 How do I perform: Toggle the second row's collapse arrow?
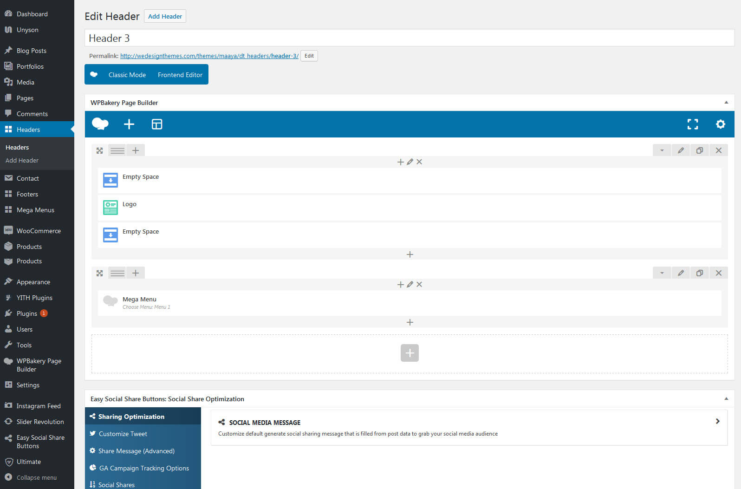(x=662, y=273)
